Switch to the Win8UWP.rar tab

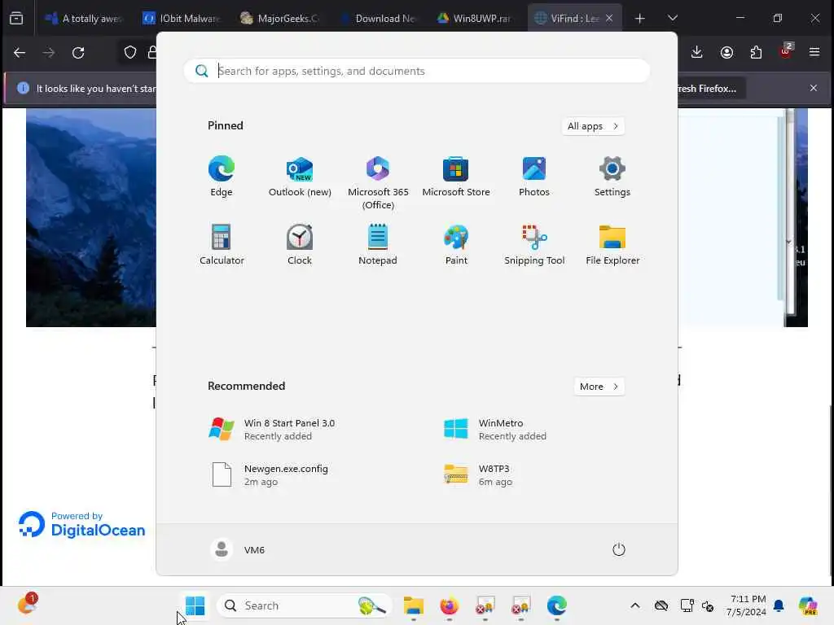[475, 18]
